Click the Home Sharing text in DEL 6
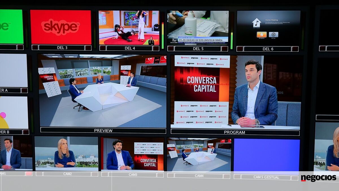The width and height of the screenshot is (339, 191). coord(272,20)
